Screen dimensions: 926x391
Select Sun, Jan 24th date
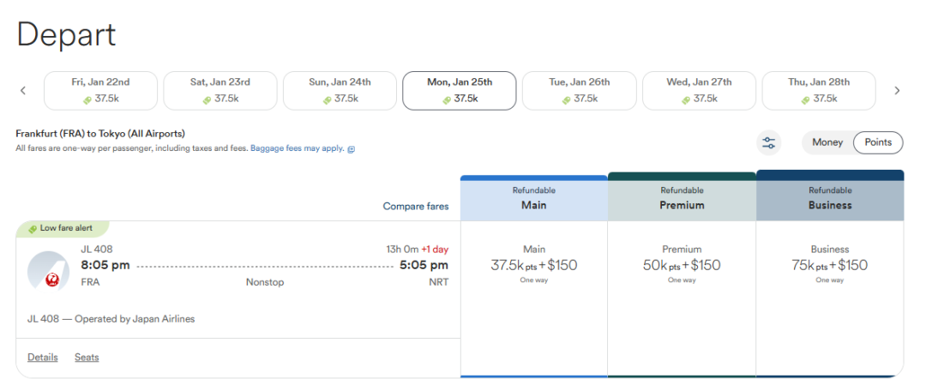pyautogui.click(x=340, y=90)
